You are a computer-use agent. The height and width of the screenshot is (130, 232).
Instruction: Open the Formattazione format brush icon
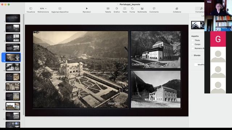tap(201, 9)
